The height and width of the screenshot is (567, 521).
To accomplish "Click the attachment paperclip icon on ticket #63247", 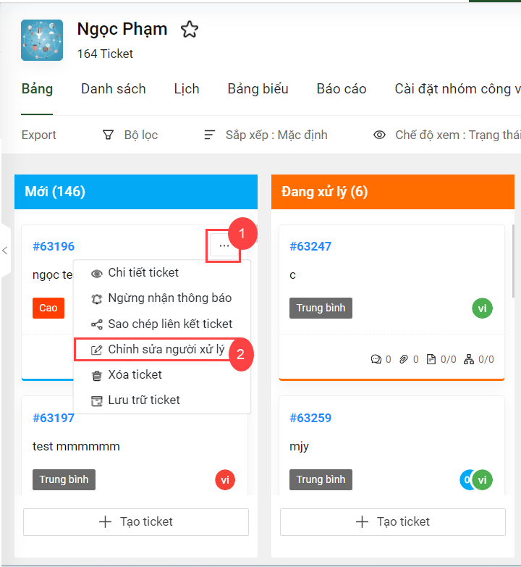I will pos(404,359).
